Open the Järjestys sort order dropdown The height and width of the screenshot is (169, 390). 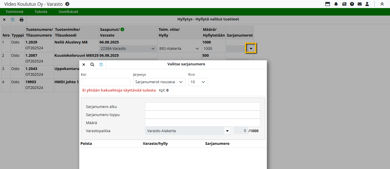[159, 82]
